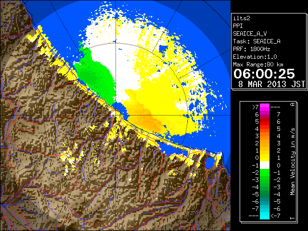Click the 'PPI' scan type text
Image resolution: width=308 pixels, height=231 pixels.
(238, 26)
